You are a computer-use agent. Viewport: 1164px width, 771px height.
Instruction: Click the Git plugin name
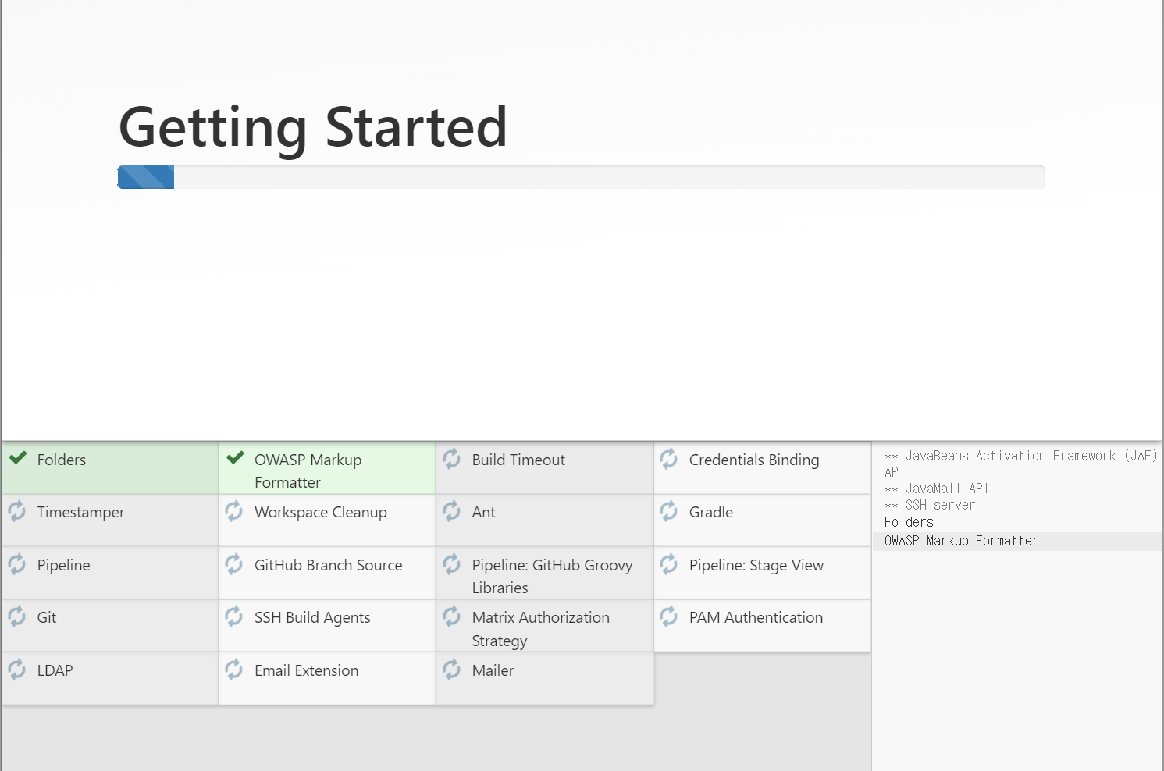[47, 617]
